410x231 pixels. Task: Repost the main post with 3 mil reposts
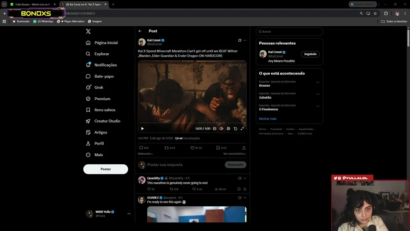pos(169,148)
